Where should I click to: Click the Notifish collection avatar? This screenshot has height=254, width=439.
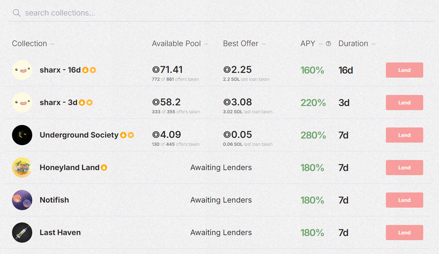(22, 200)
